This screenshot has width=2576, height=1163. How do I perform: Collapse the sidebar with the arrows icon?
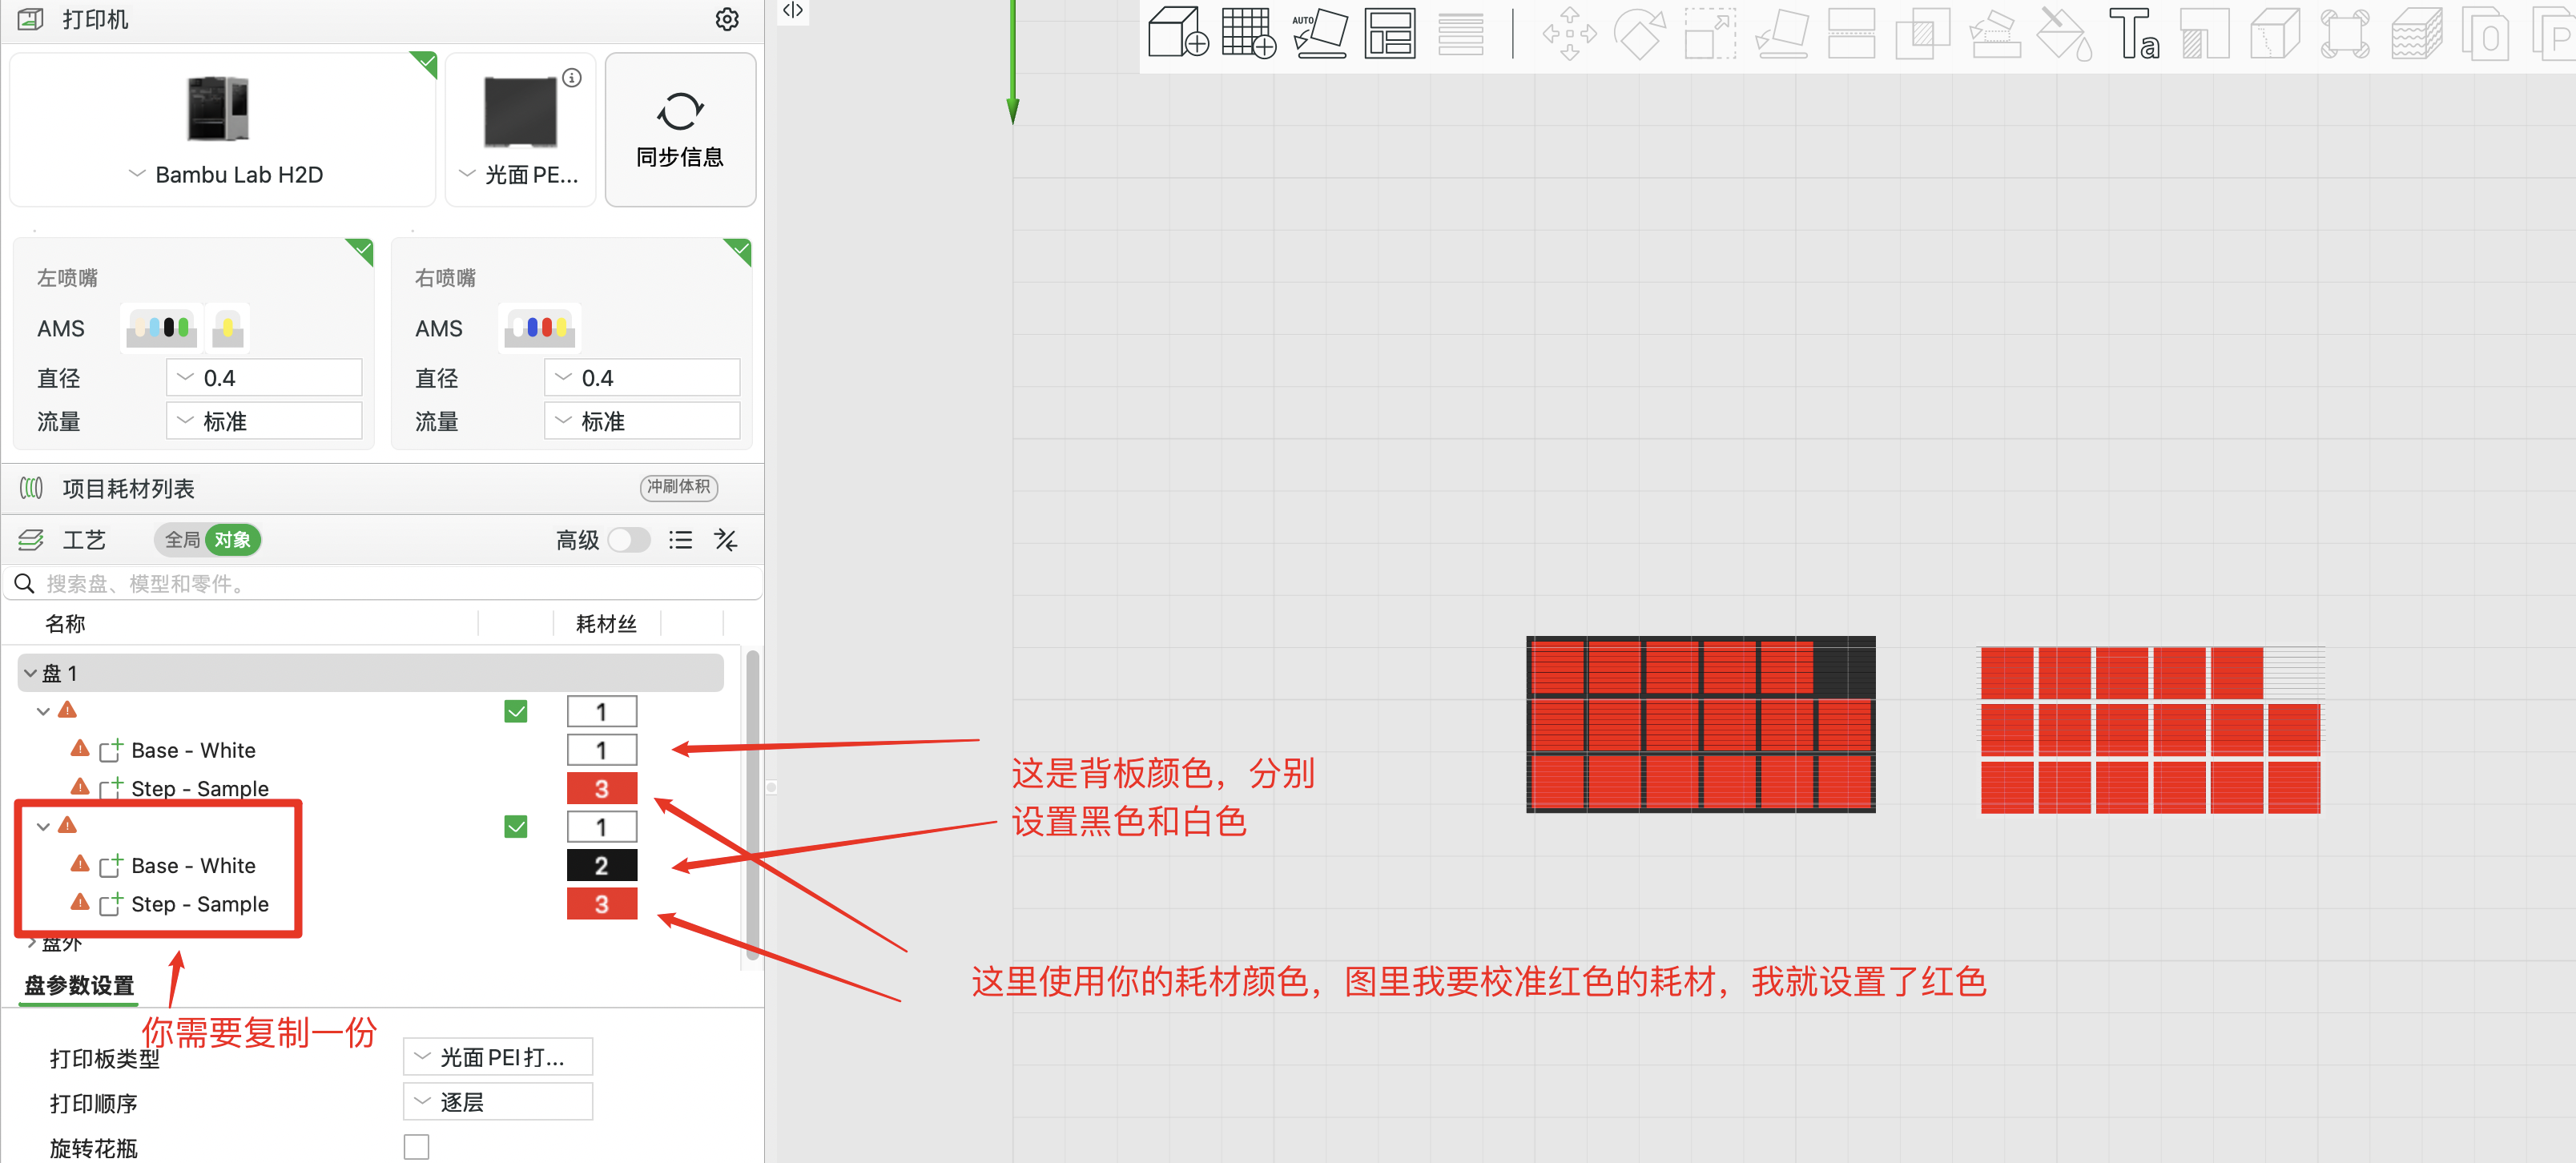point(793,10)
